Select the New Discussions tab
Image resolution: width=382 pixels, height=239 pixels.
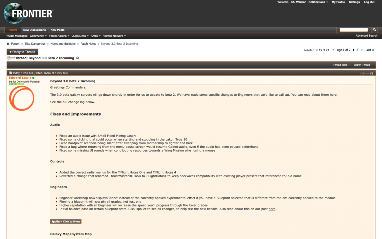click(35, 30)
